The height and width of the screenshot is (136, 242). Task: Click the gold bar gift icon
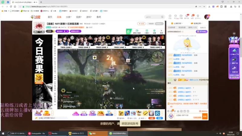(145, 113)
